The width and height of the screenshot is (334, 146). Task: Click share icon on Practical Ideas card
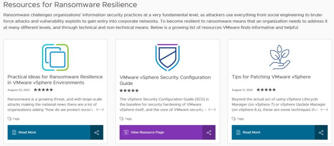click(x=97, y=132)
